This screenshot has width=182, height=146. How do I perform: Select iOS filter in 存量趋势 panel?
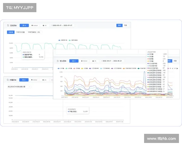click(44, 80)
